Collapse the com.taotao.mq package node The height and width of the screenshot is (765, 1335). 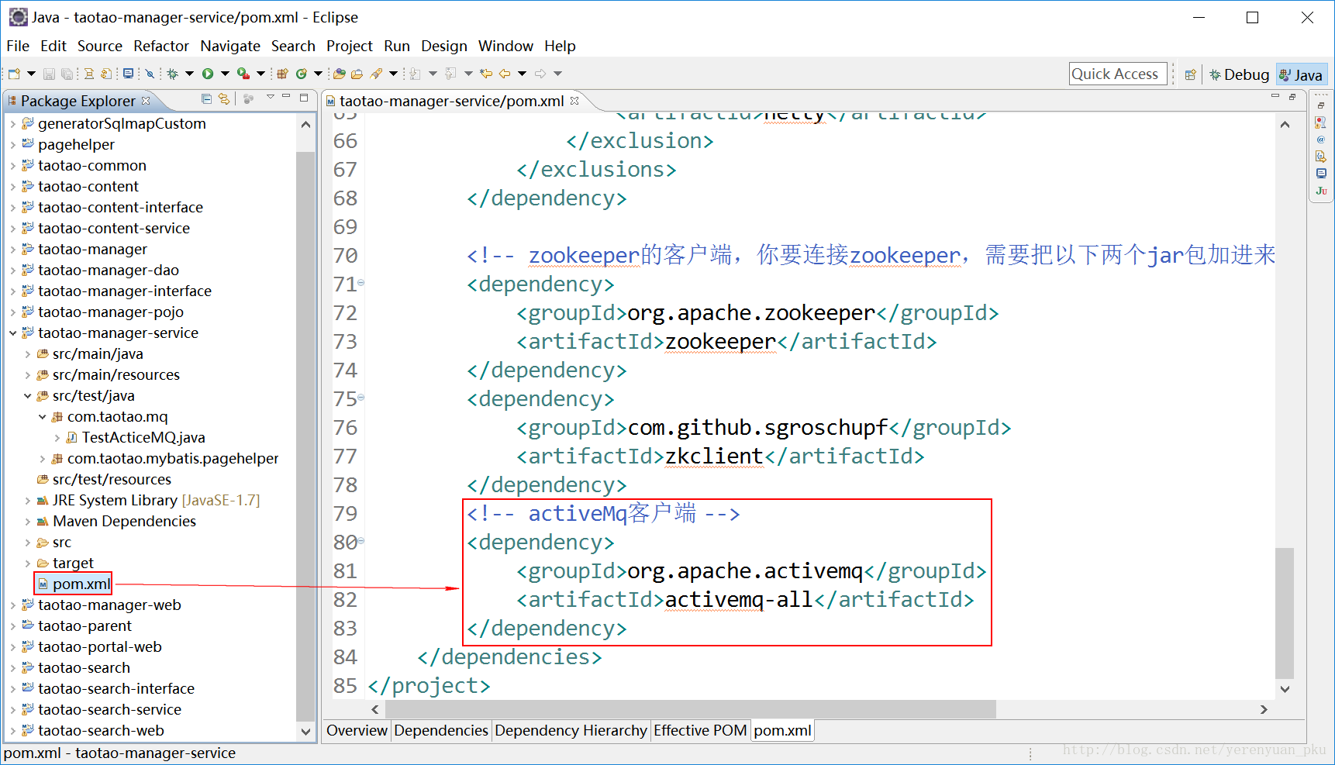[43, 416]
